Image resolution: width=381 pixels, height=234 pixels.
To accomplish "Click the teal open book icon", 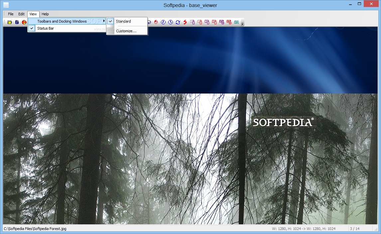I will (x=236, y=22).
